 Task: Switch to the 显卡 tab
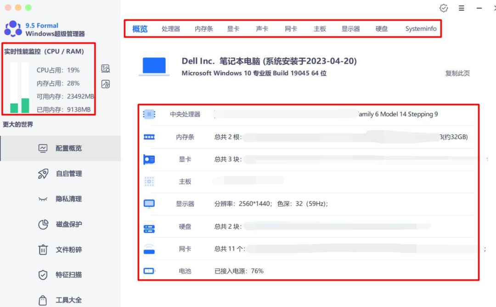pyautogui.click(x=234, y=28)
